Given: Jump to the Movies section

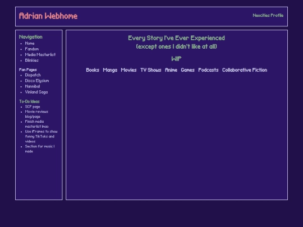Looking at the screenshot, I should coord(128,70).
